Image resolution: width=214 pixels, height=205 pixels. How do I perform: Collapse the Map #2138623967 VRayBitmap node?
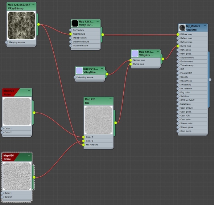33,4
